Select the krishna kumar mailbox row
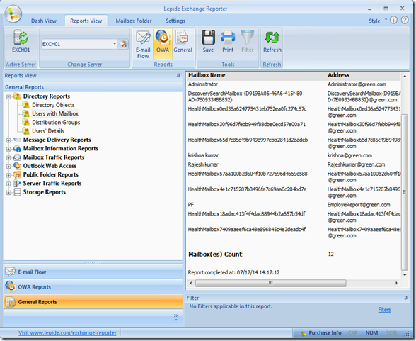Screen dimensions: 416x341 [294, 155]
